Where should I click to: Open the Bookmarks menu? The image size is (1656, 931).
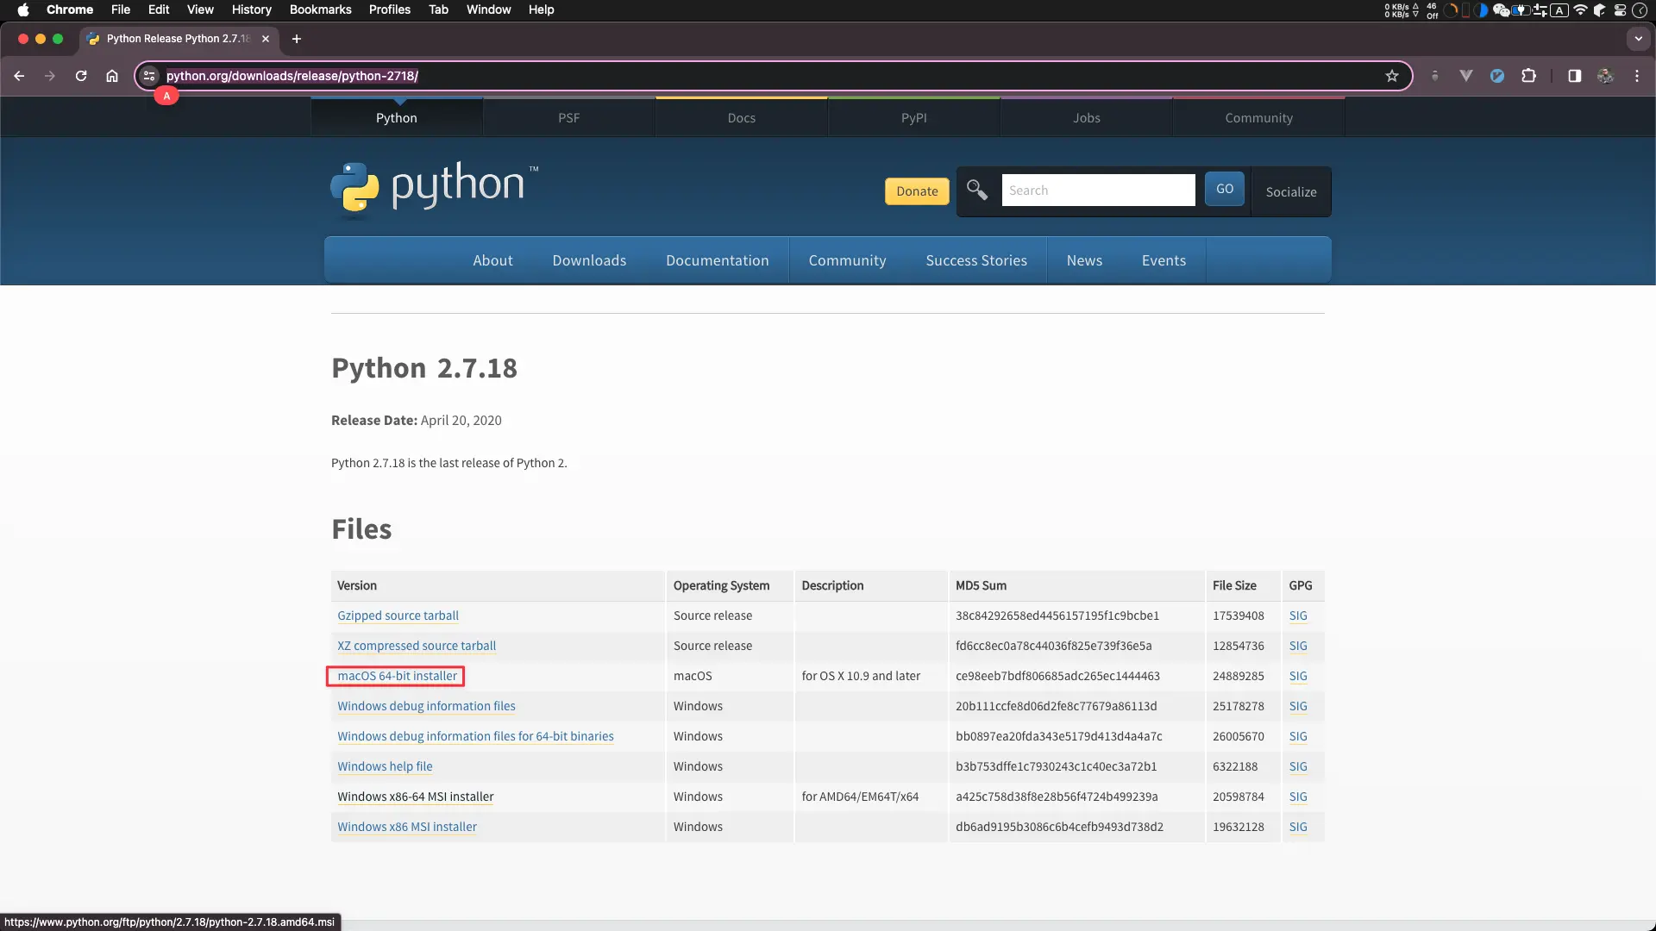(320, 9)
